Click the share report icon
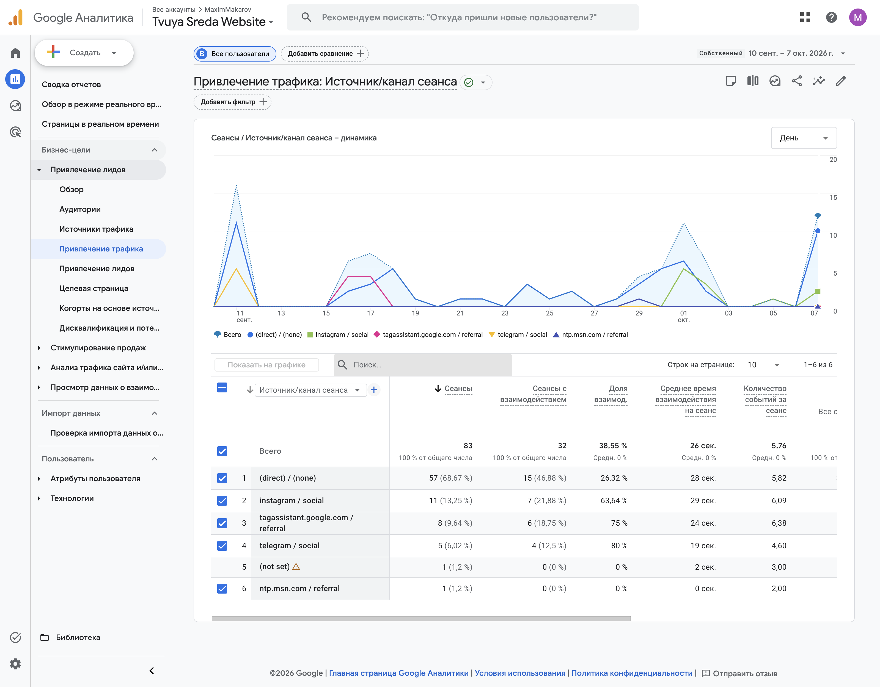Screen dimensions: 880x687 point(797,81)
